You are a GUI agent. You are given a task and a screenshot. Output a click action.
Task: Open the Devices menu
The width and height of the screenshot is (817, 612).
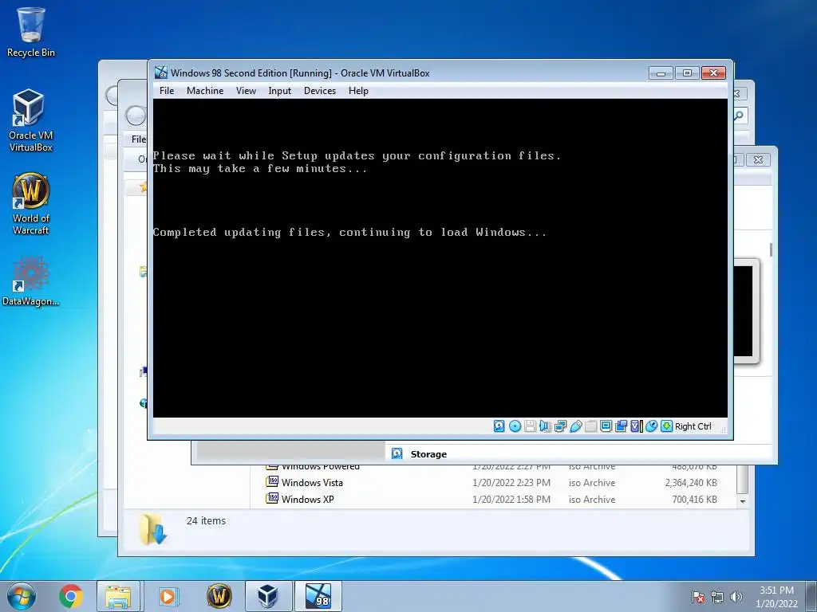click(320, 91)
